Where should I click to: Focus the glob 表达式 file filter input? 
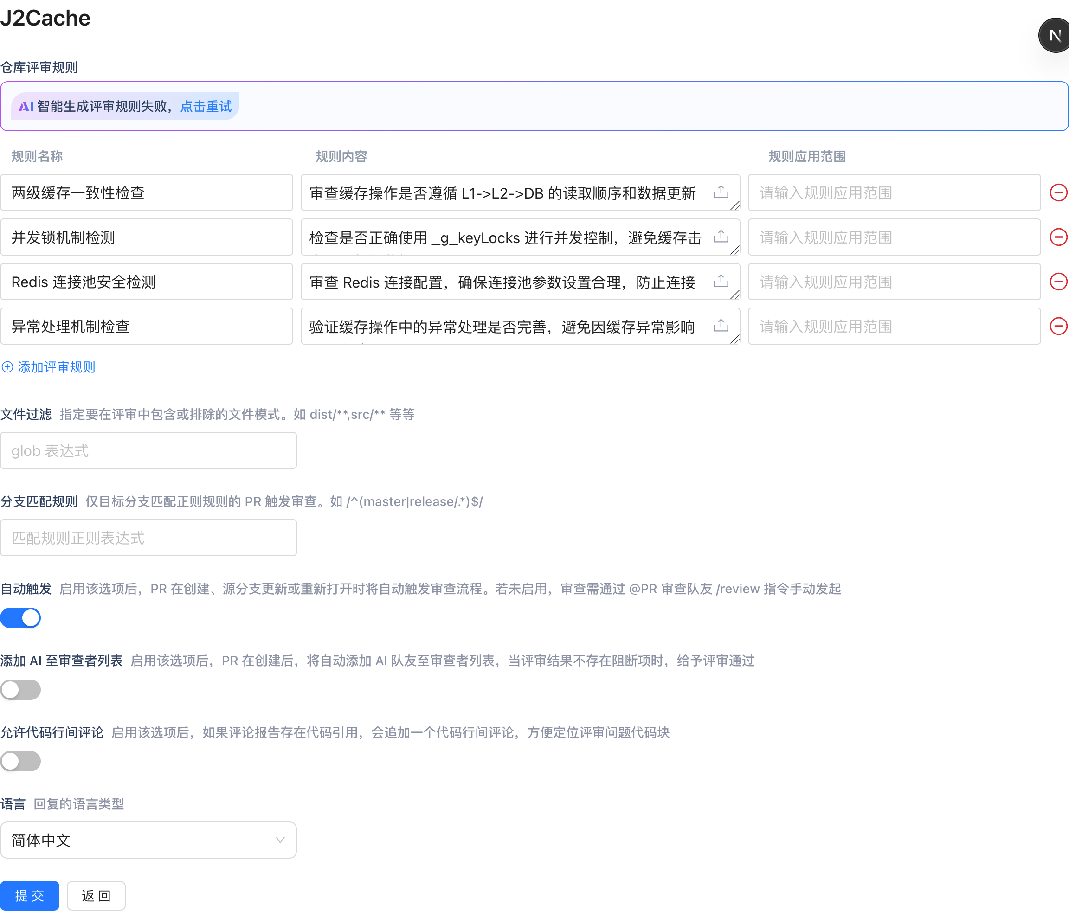tap(148, 451)
